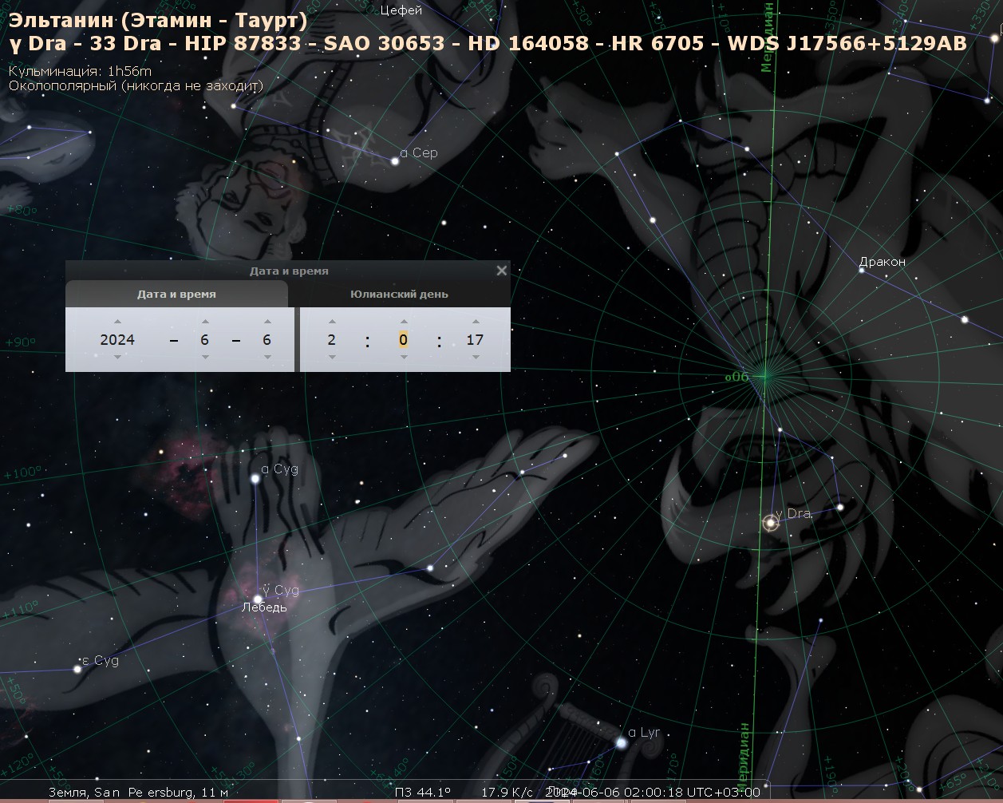Close the Дата и время dialog
The height and width of the screenshot is (803, 1003).
[x=502, y=271]
